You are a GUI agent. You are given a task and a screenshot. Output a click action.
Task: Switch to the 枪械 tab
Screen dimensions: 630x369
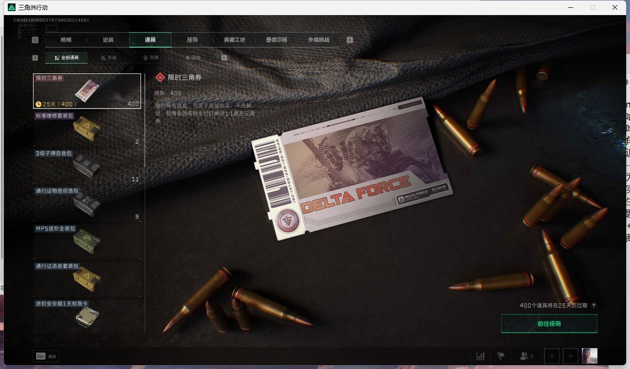pyautogui.click(x=66, y=40)
